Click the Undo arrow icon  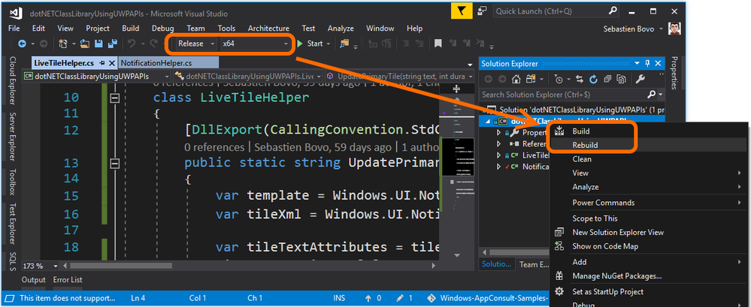pyautogui.click(x=132, y=44)
